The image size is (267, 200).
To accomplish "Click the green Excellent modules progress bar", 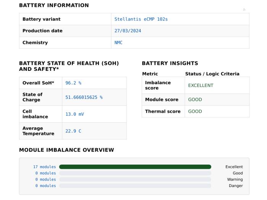I will 135,167.
